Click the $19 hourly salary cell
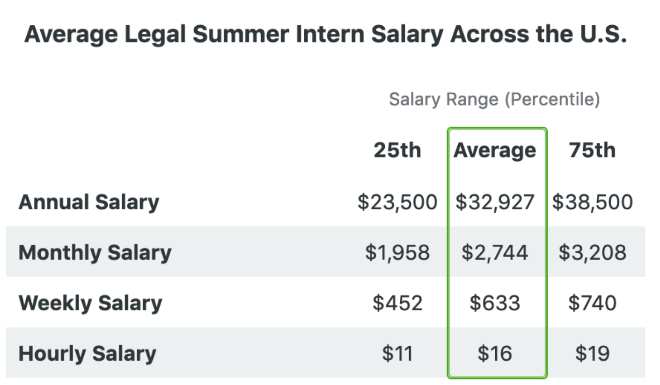This screenshot has height=385, width=660. coord(593,354)
